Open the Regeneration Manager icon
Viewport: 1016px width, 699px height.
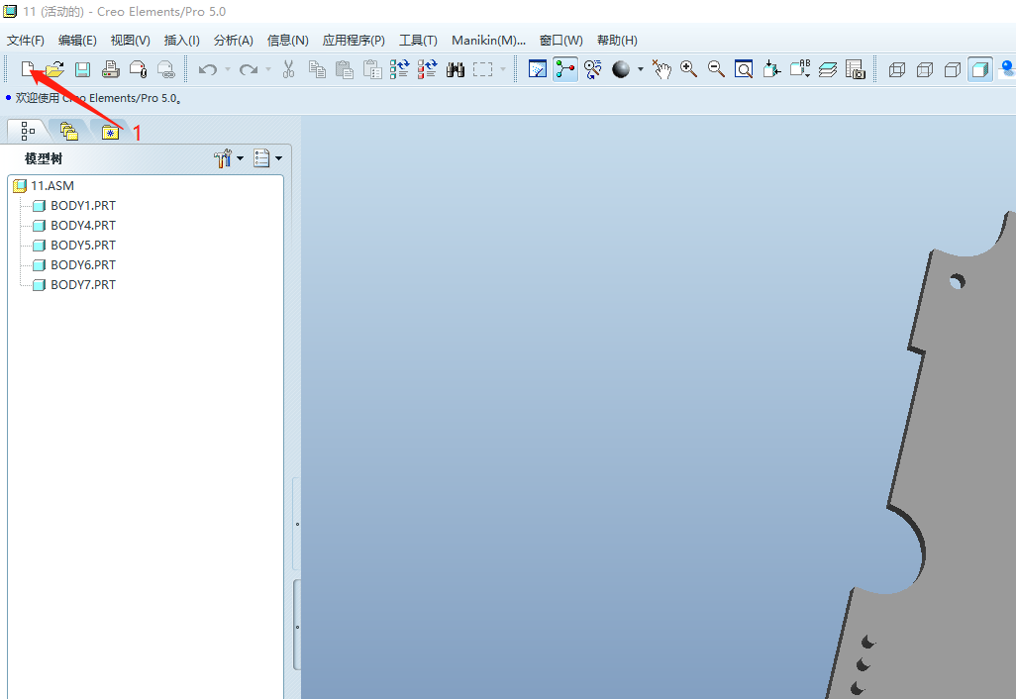427,69
